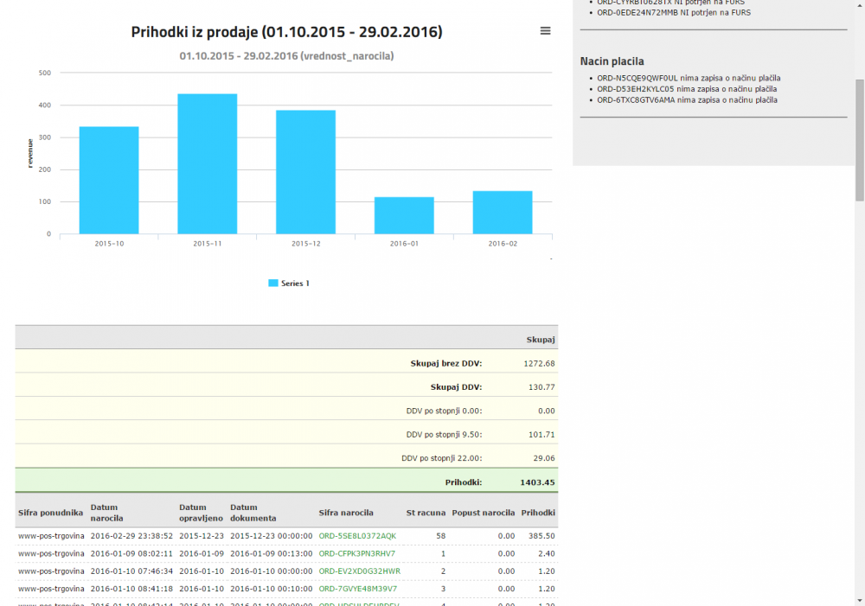Select the 2015-12 bar in chart
This screenshot has width=865, height=606.
[305, 171]
